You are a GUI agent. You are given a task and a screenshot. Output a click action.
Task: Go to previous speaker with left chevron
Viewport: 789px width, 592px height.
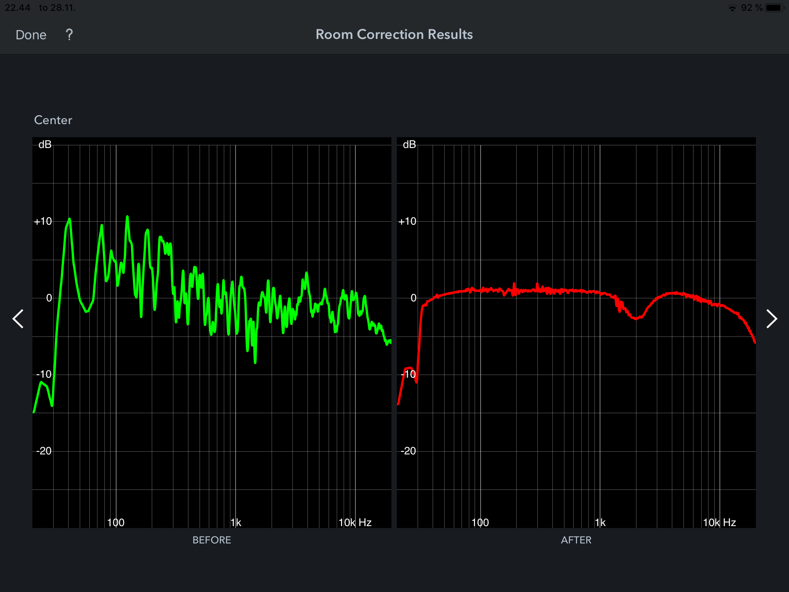click(x=18, y=319)
